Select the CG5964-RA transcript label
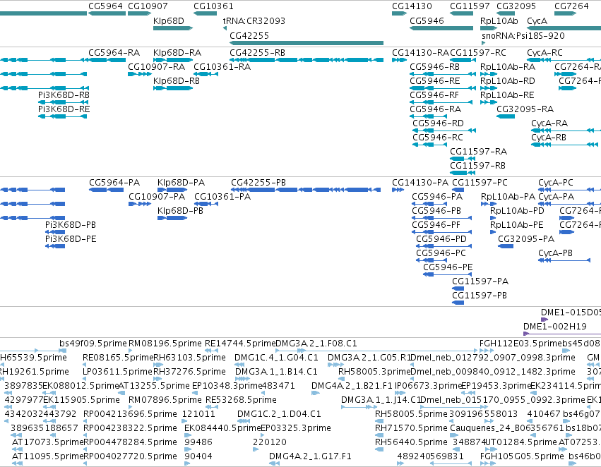The height and width of the screenshot is (467, 601). pyautogui.click(x=114, y=52)
